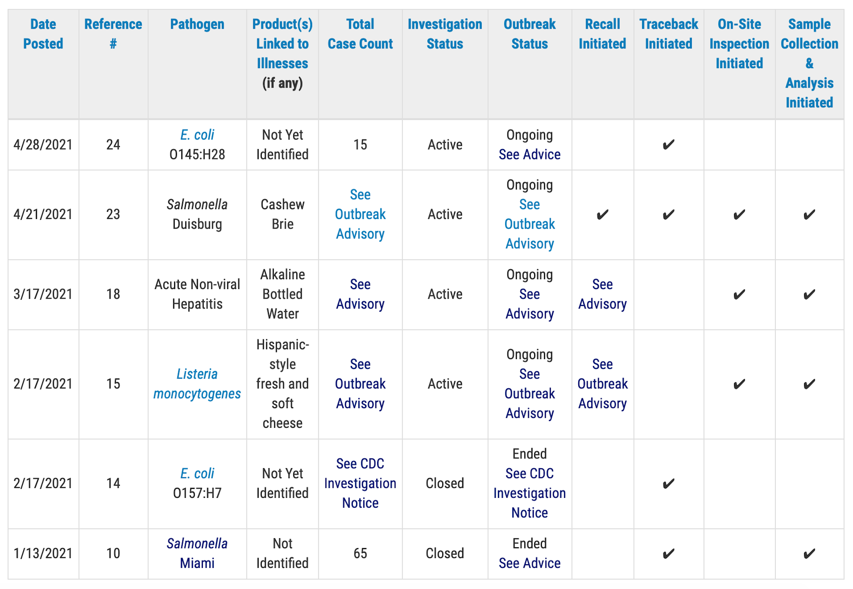
Task: Click the Traceback Initiated header link
Action: click(668, 34)
